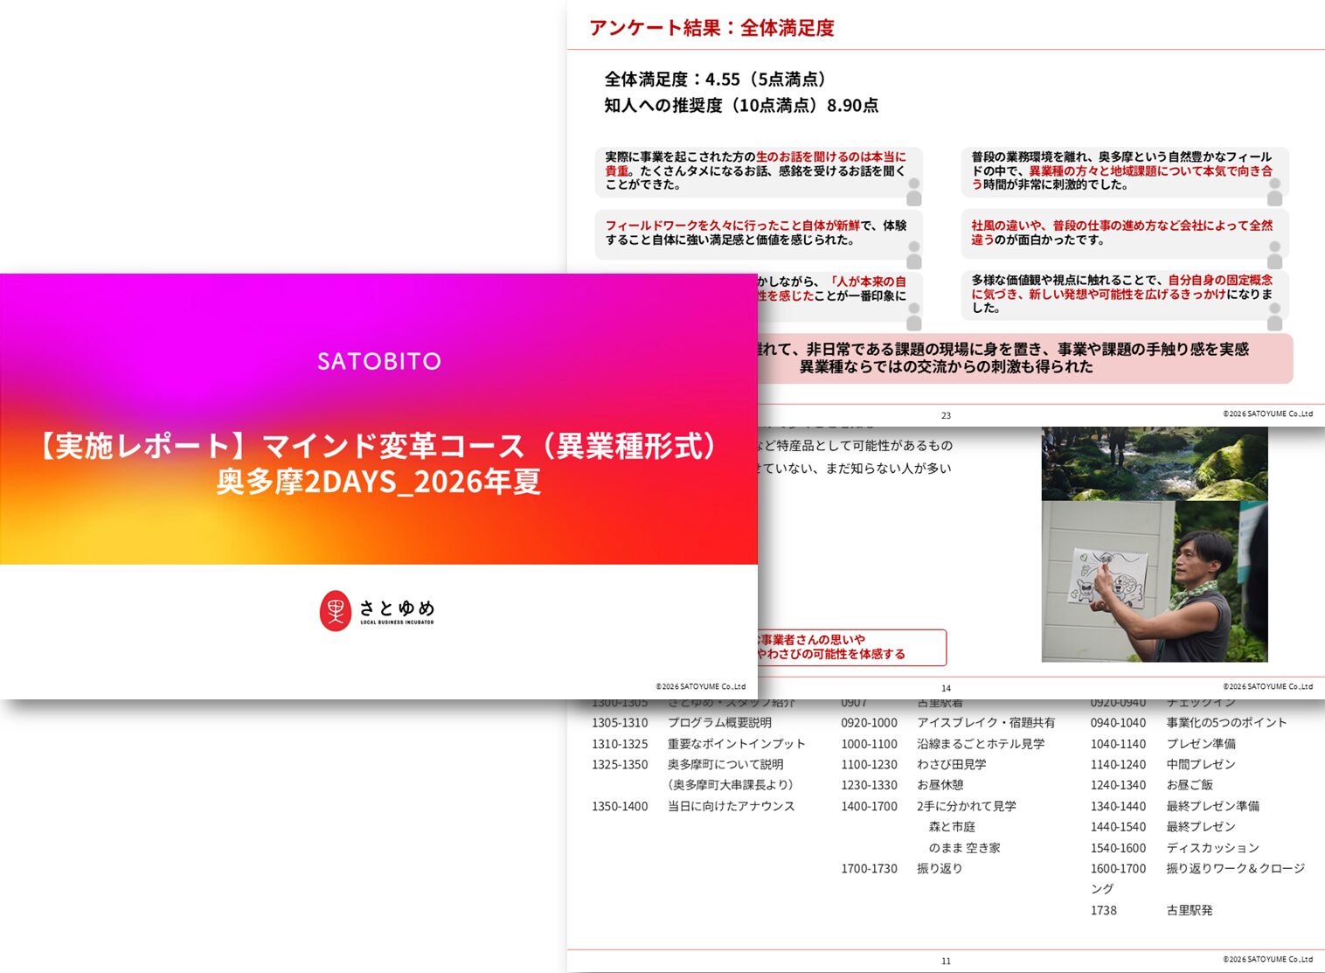
Task: Click page number 23 on survey slide
Action: pos(946,415)
